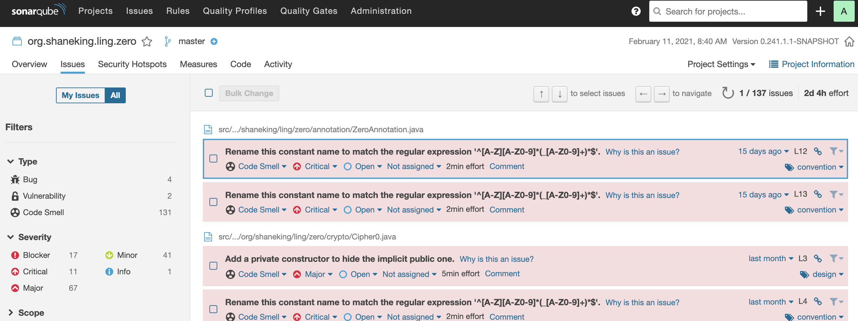Click the plus icon in top bar
858x321 pixels.
[x=820, y=11]
